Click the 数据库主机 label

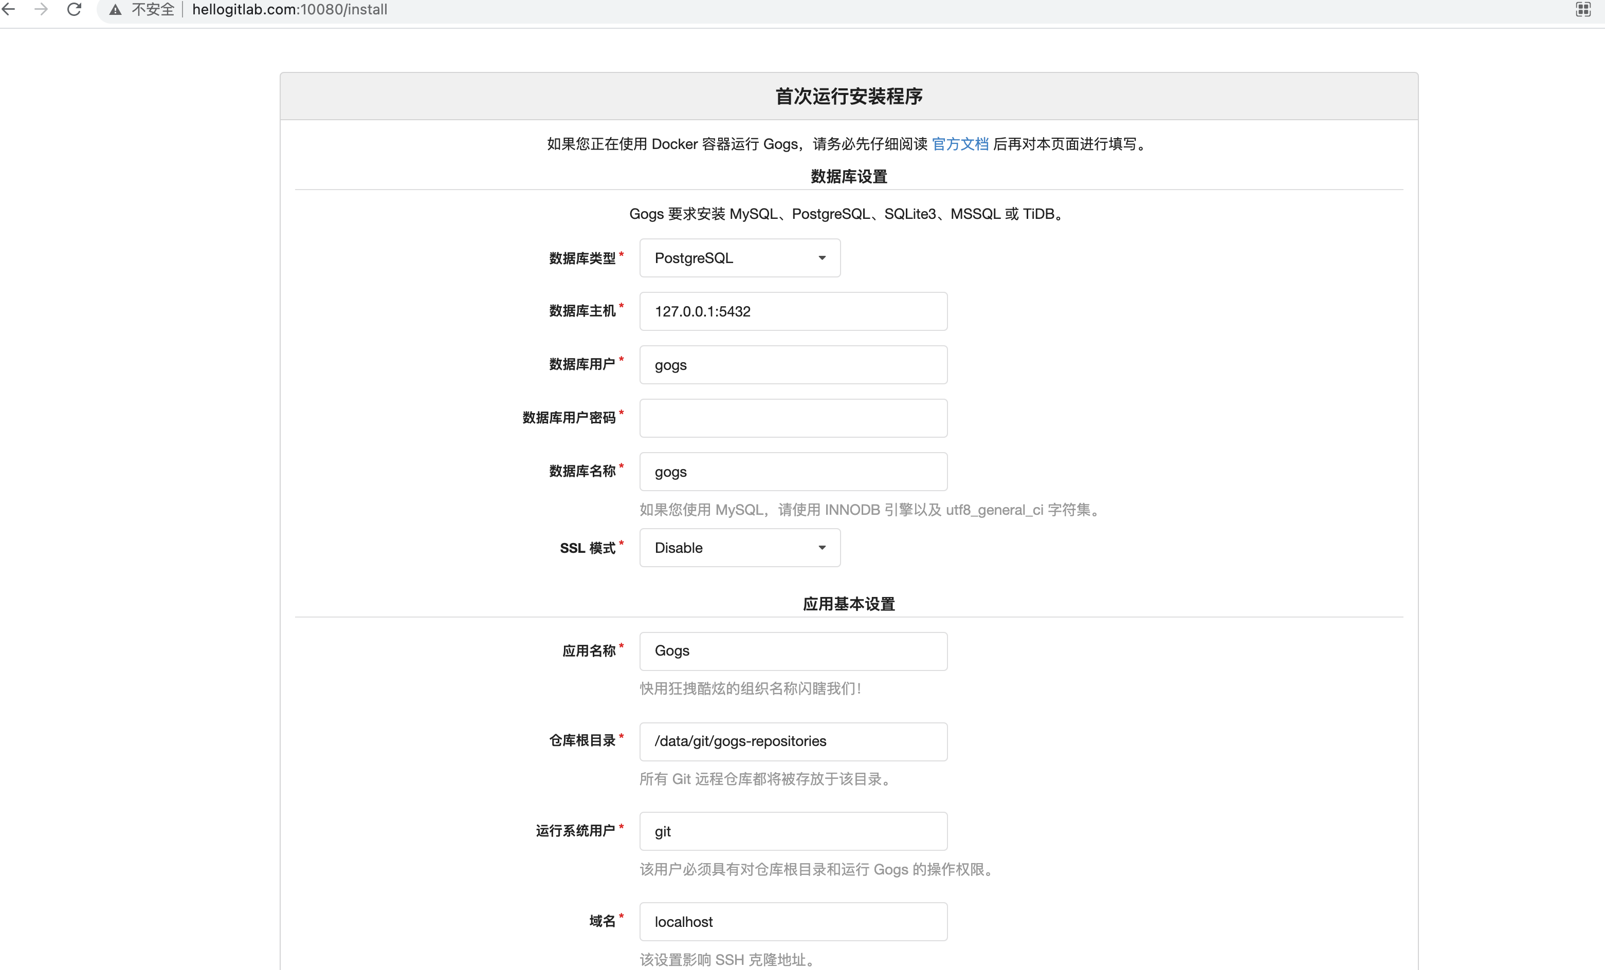click(x=582, y=311)
